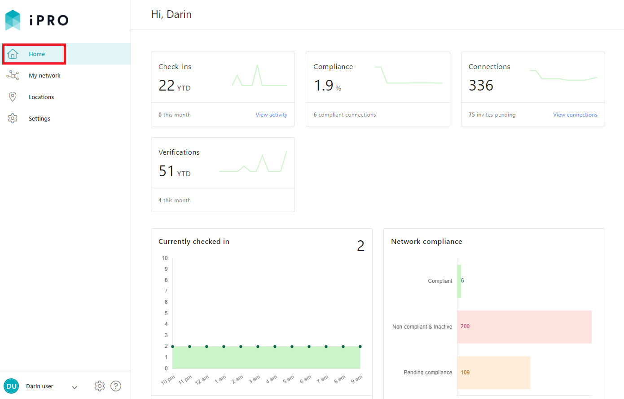Click the 9 am data point on chart
The width and height of the screenshot is (624, 399).
[x=360, y=347]
